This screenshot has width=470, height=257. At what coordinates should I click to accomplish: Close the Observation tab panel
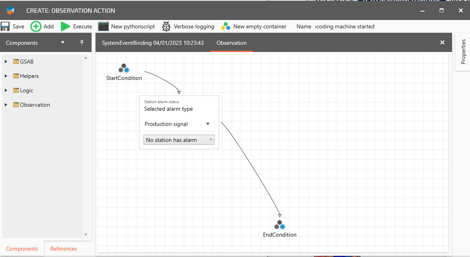(x=442, y=42)
